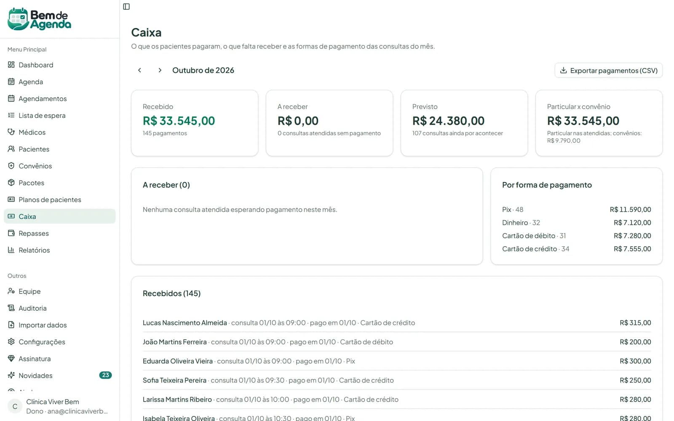Click the Recebidos (145) heading
674x421 pixels.
coord(171,293)
